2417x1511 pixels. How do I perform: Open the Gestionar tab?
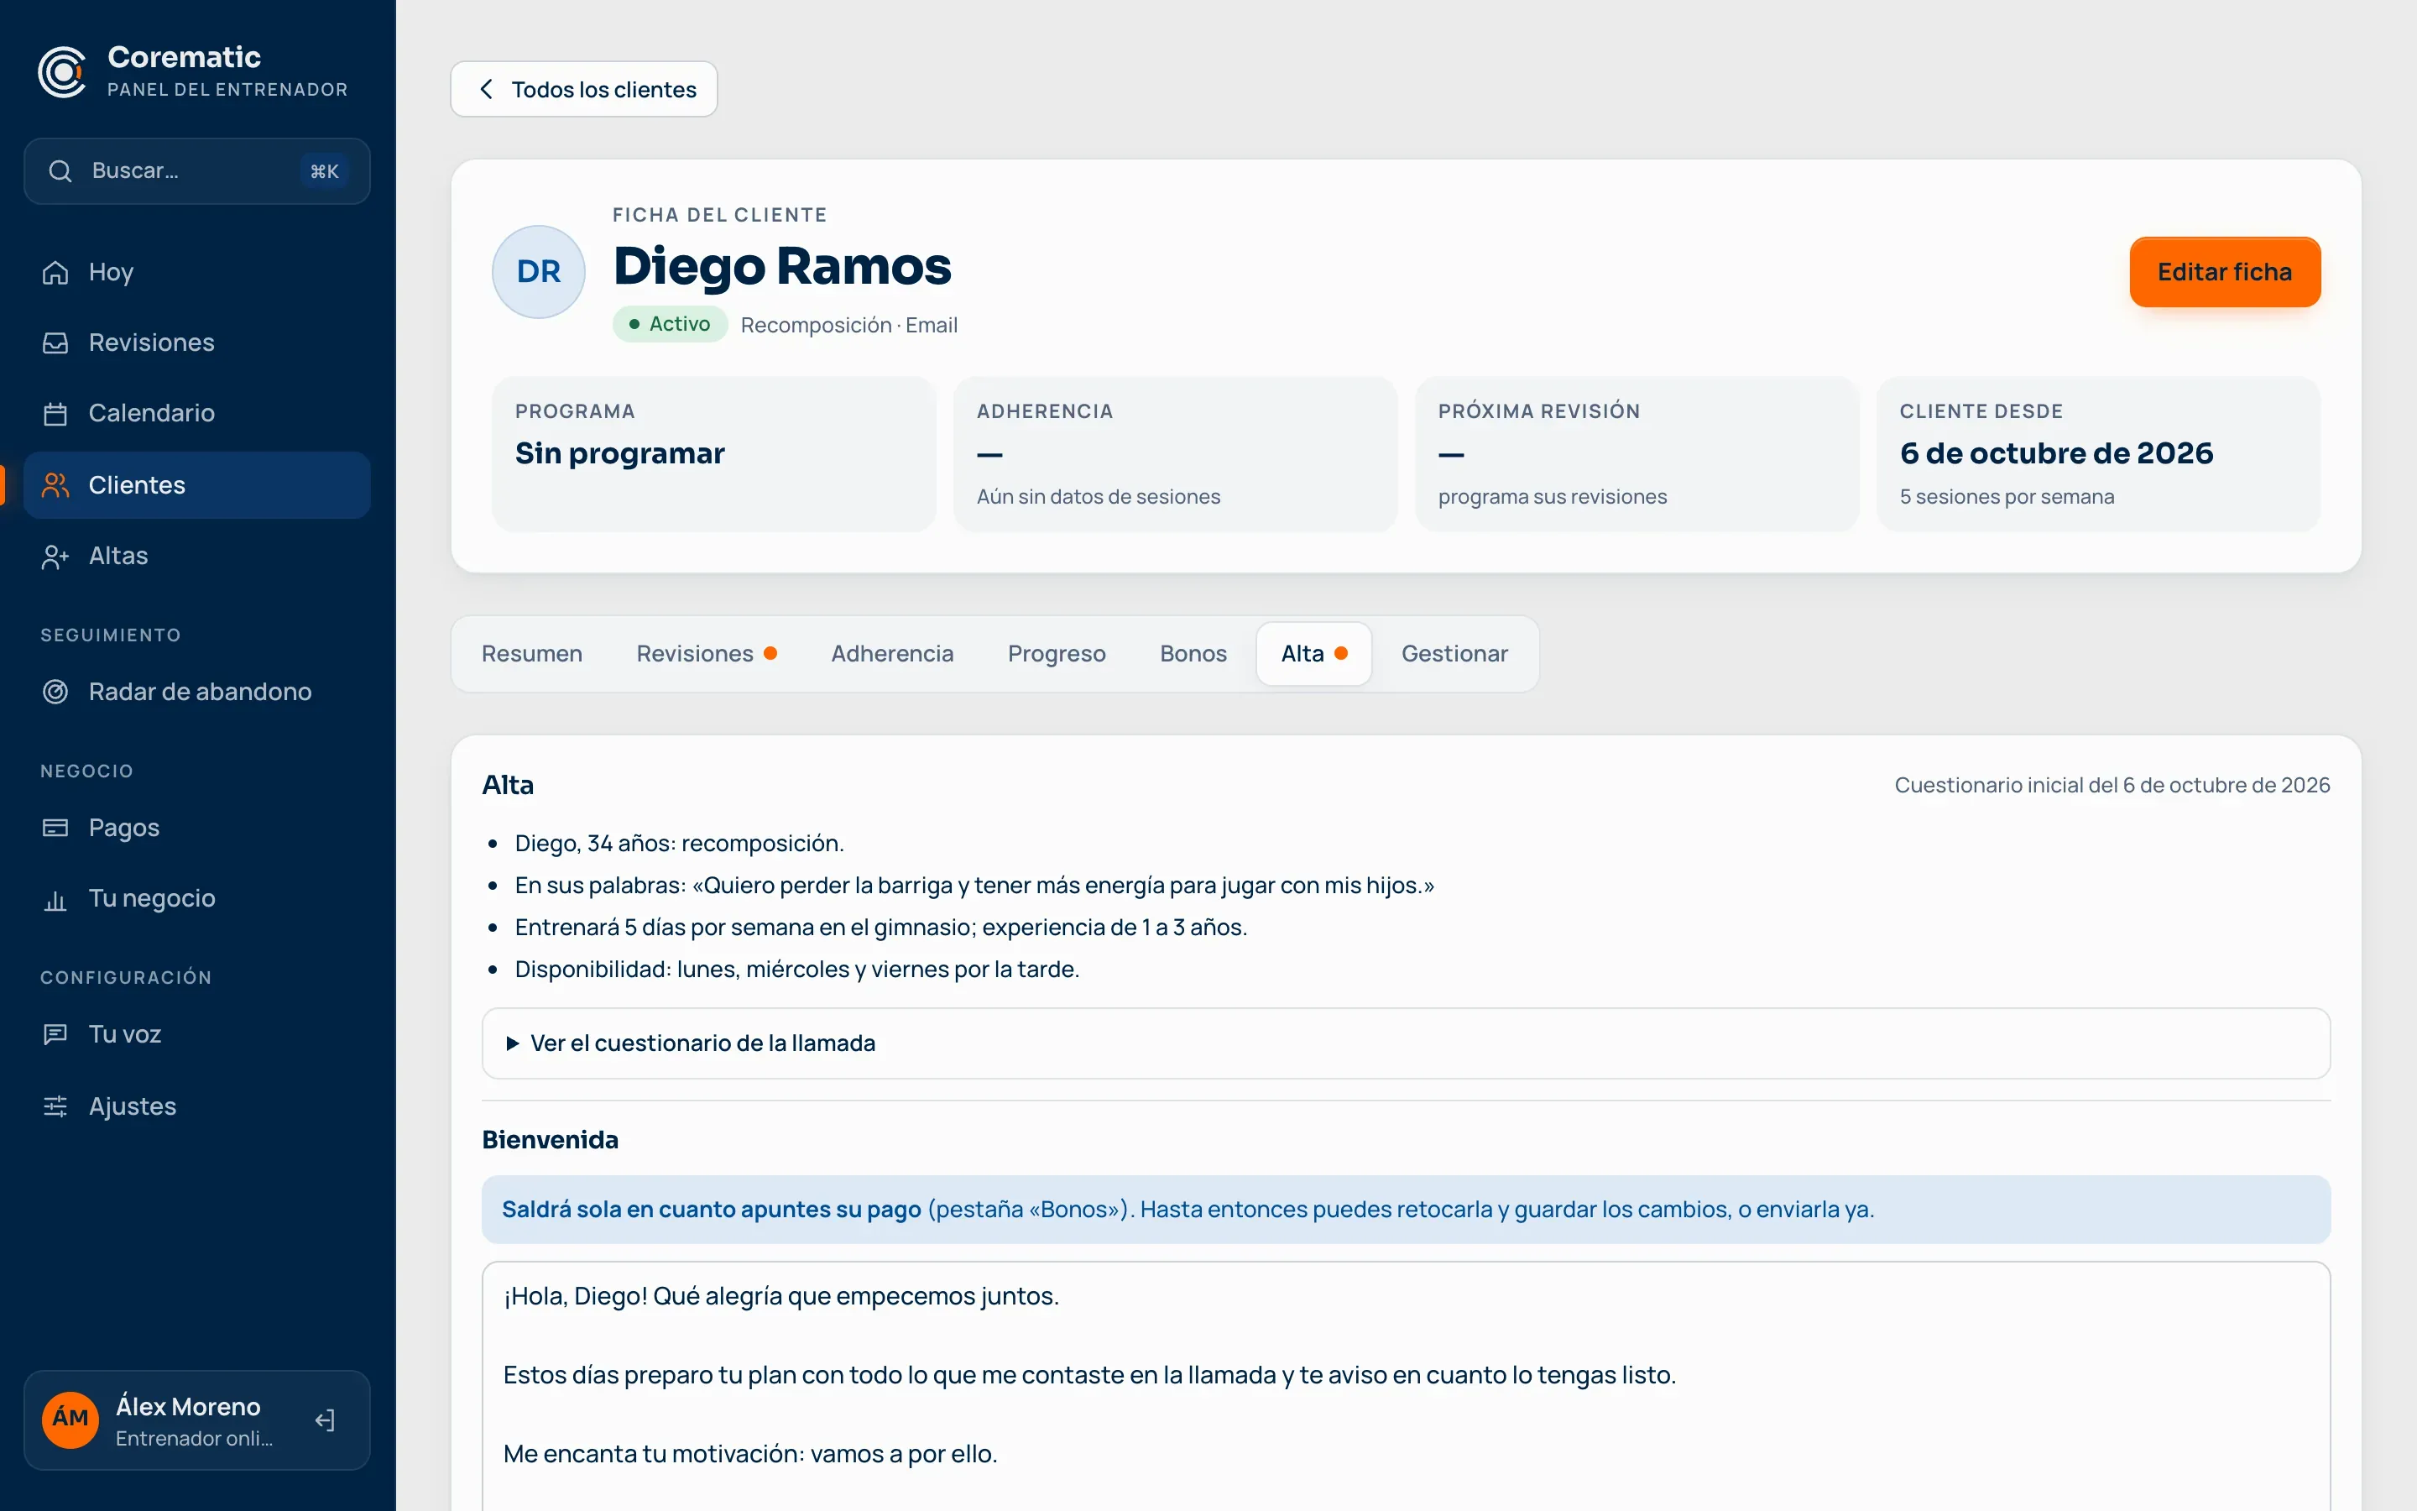pos(1454,654)
